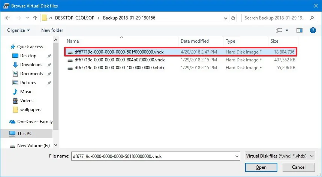Expand the address bar history dropdown

[226, 18]
